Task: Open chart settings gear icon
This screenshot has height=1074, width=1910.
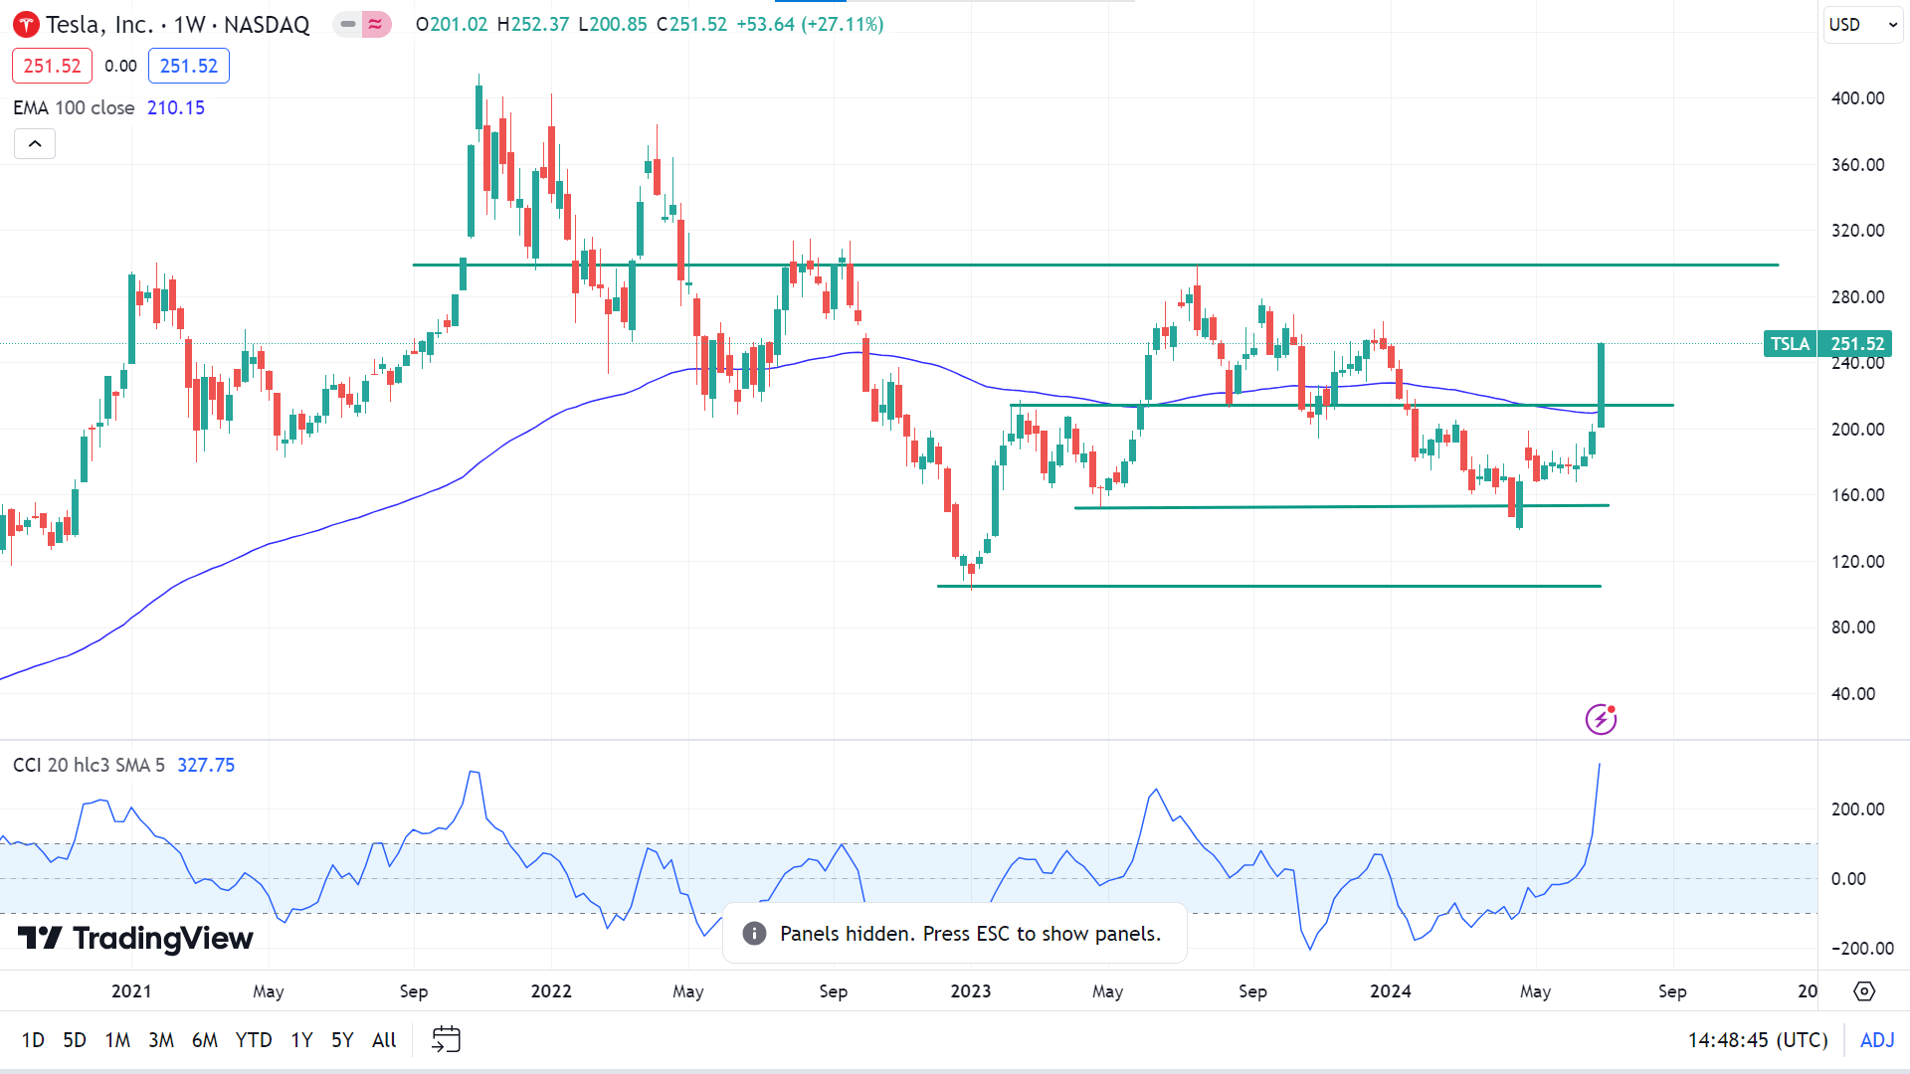Action: point(1864,991)
